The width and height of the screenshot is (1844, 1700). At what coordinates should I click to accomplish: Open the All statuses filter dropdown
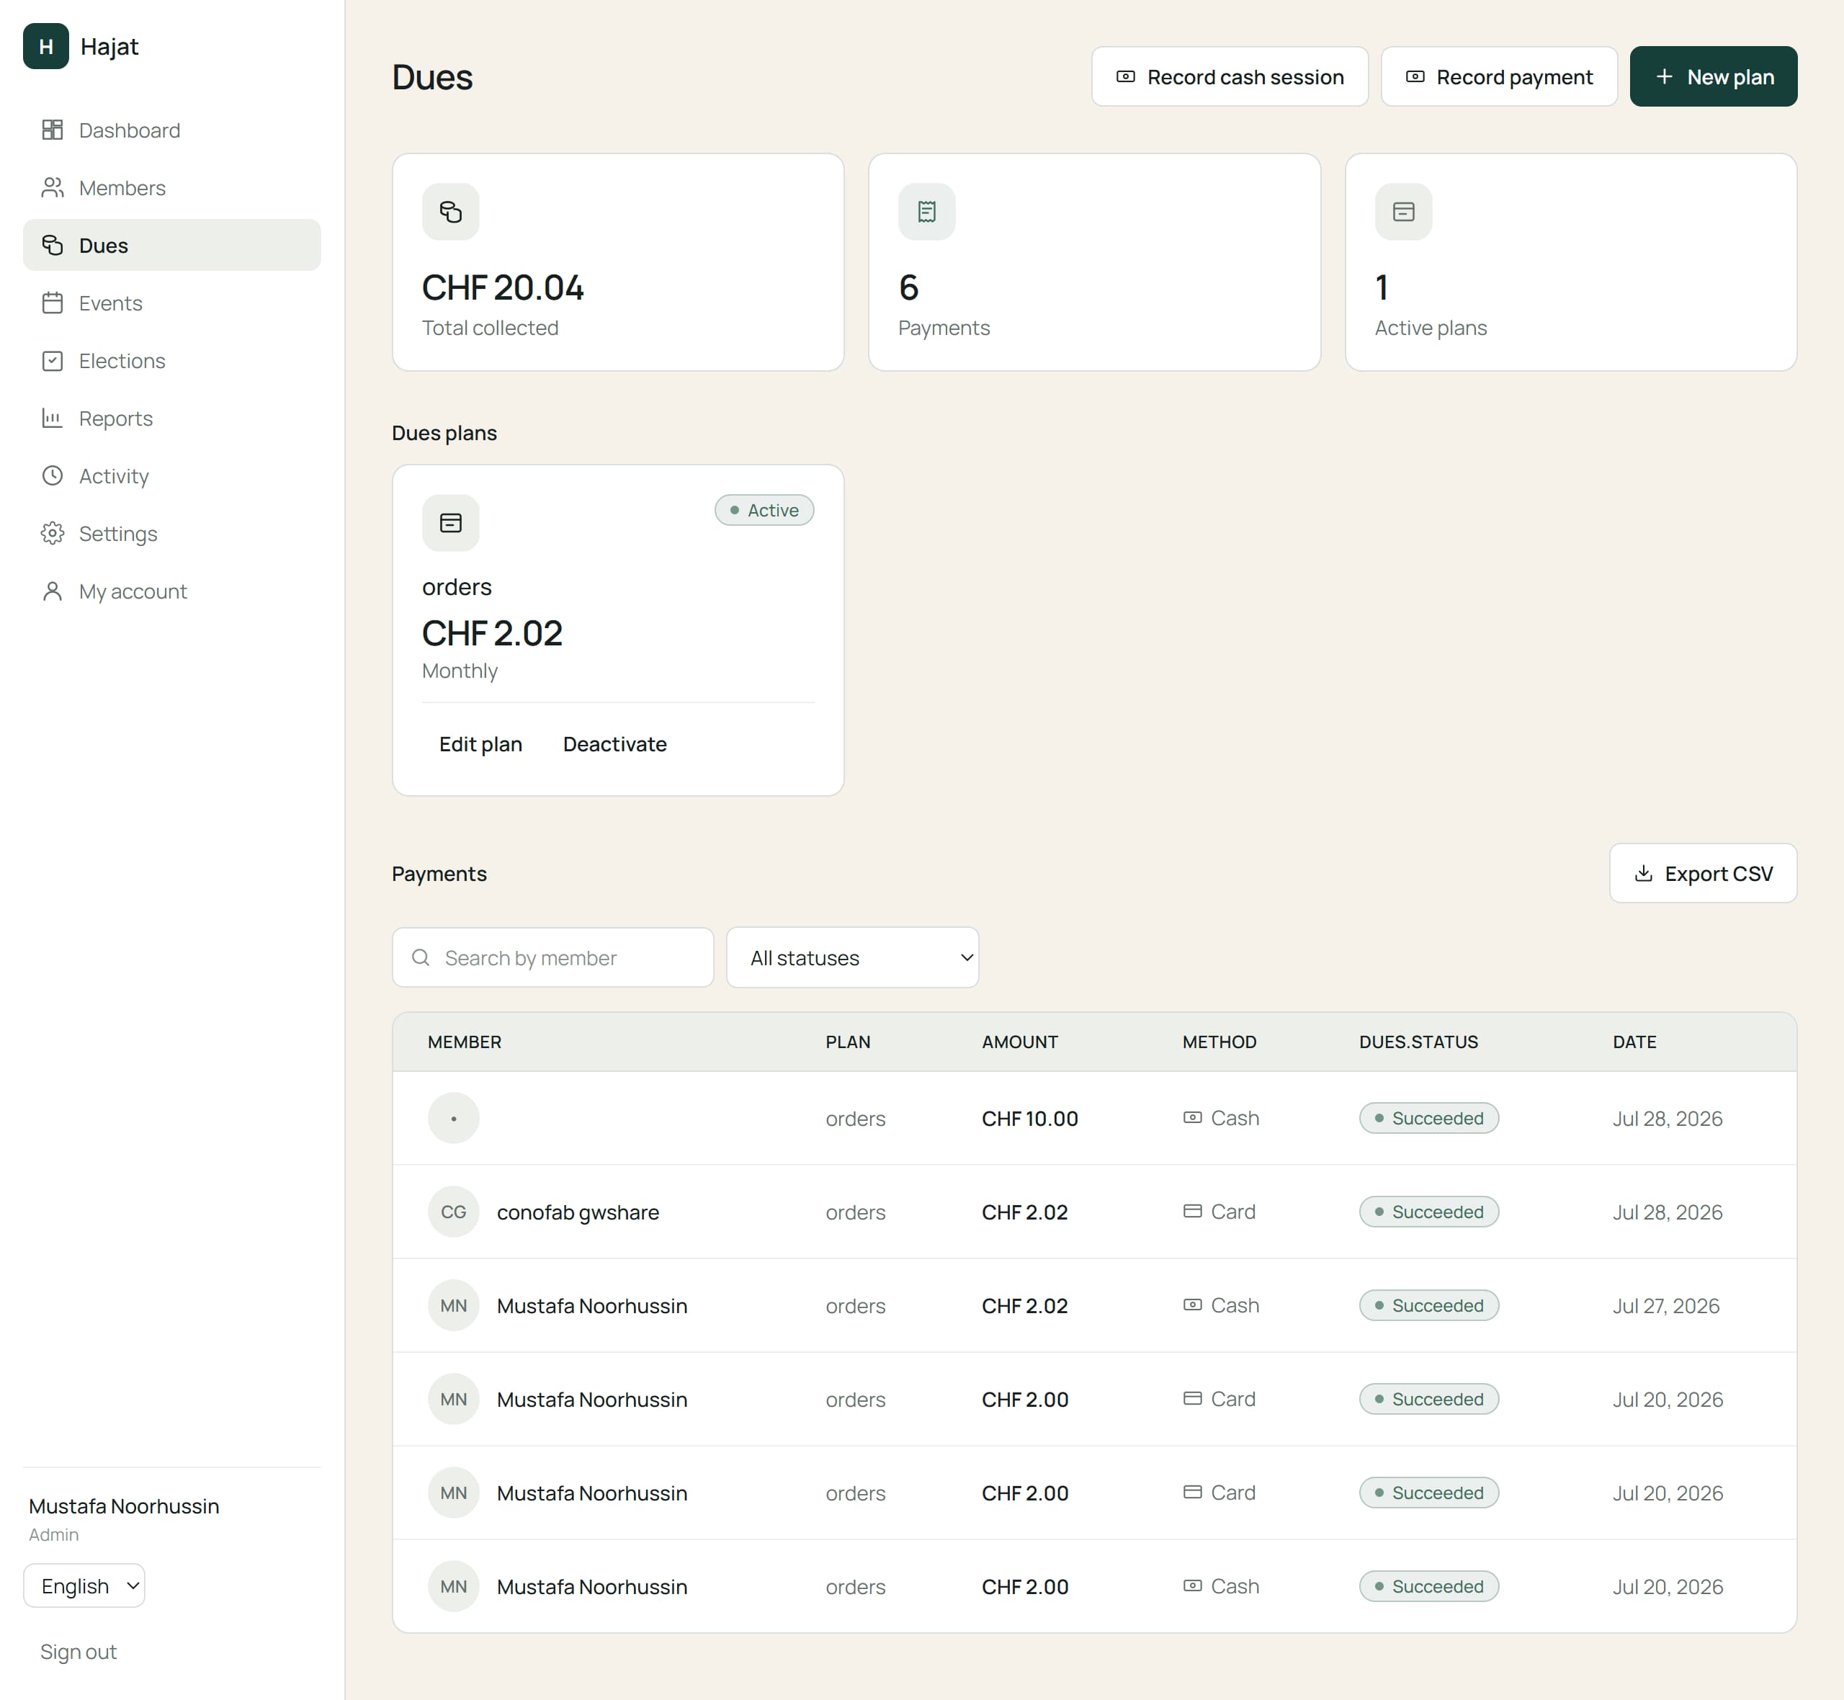point(853,957)
